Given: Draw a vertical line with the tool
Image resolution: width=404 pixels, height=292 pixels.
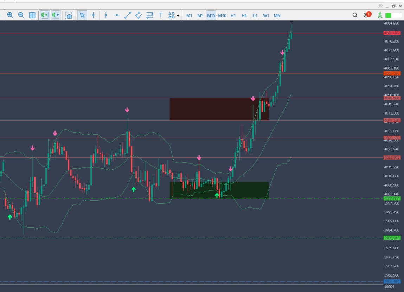Looking at the screenshot, I should 106,15.
